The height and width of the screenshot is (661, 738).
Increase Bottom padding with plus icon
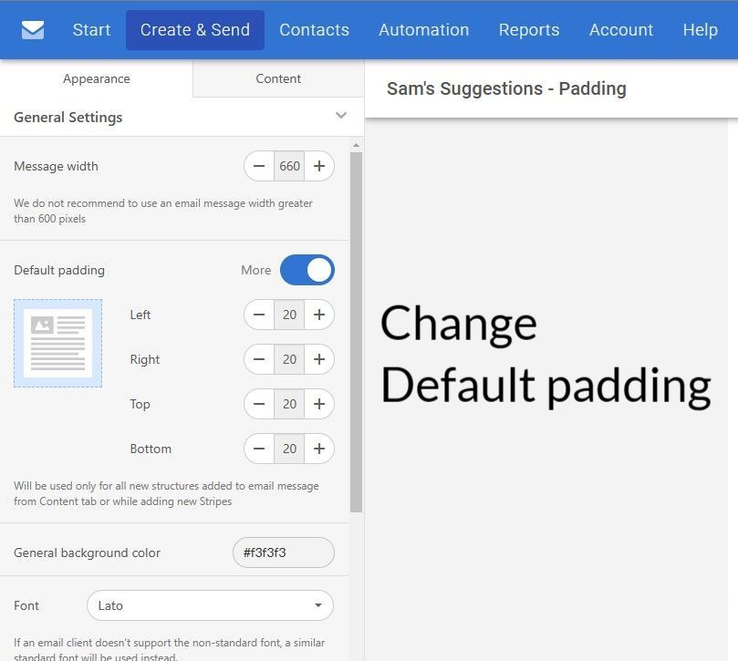319,449
